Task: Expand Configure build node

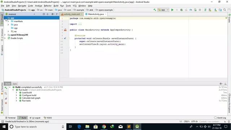Action: [16, 95]
